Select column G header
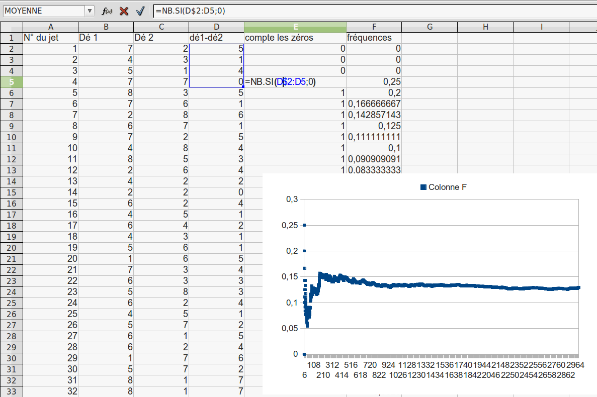 tap(430, 27)
